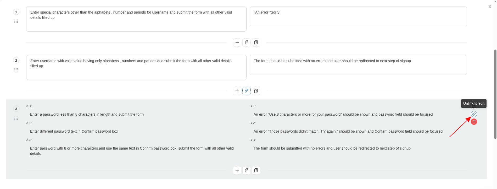Click the vertical scrollbar thumb
Viewport: 497px width, 189px height.
495,94
